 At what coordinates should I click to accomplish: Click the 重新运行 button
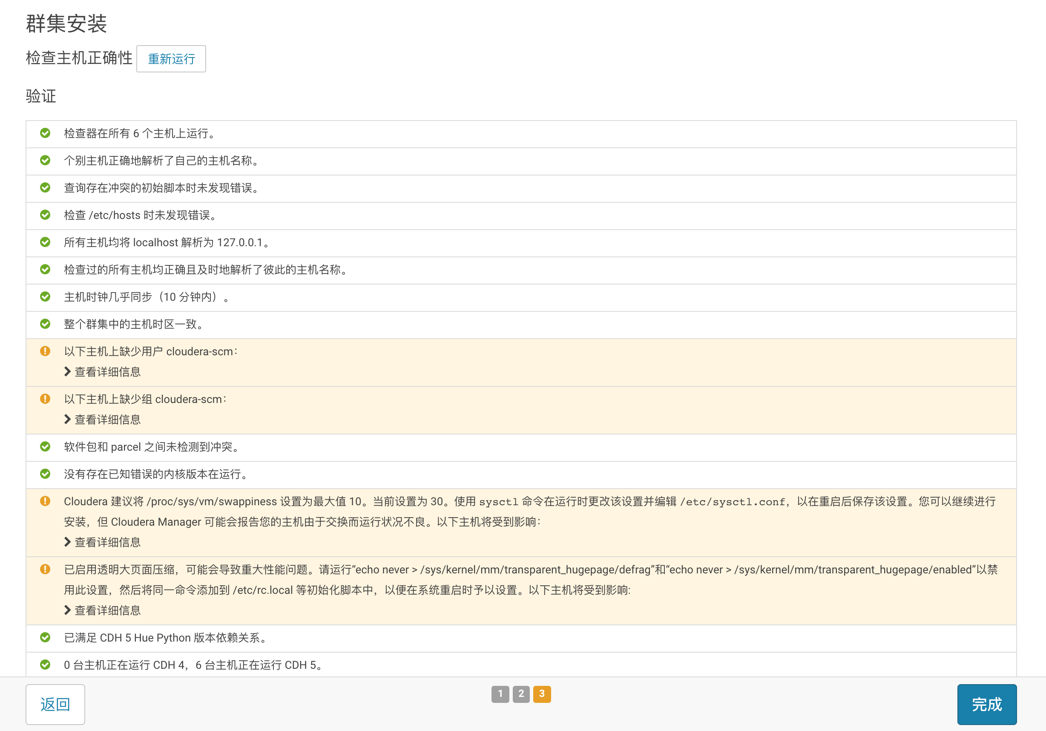[x=171, y=59]
